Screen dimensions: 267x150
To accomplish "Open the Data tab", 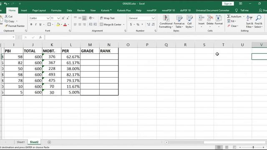I will [x=69, y=10].
